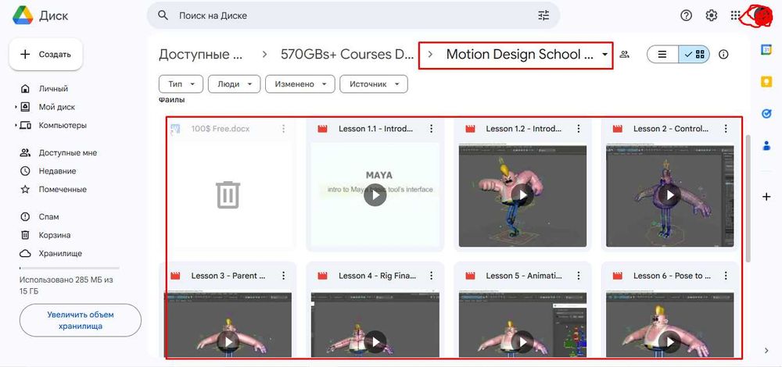Click the Создать new button

click(46, 55)
